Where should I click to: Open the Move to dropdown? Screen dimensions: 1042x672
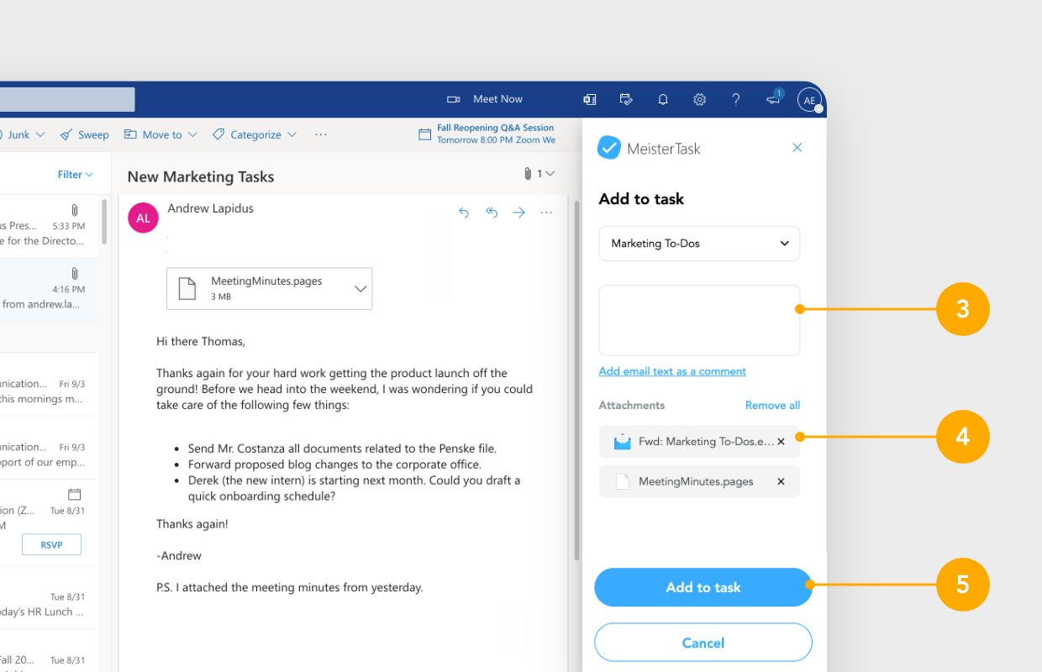click(x=161, y=134)
